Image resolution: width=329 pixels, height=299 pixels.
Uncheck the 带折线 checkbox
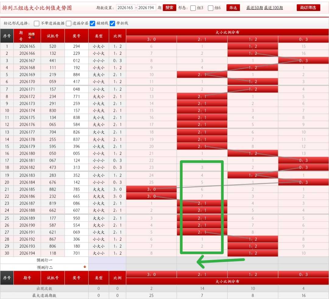pos(112,23)
